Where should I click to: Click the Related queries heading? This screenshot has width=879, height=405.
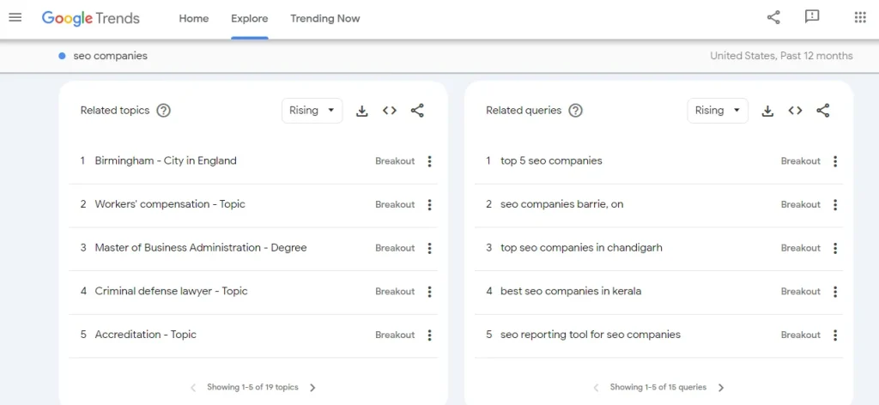(x=524, y=111)
